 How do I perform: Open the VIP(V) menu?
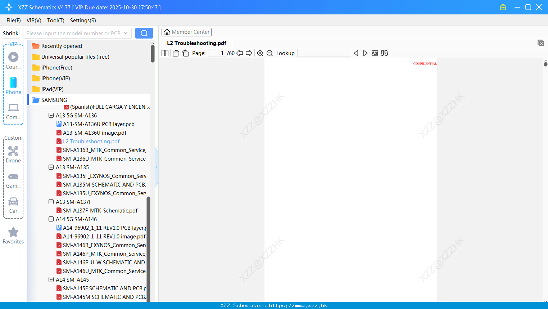(x=34, y=21)
